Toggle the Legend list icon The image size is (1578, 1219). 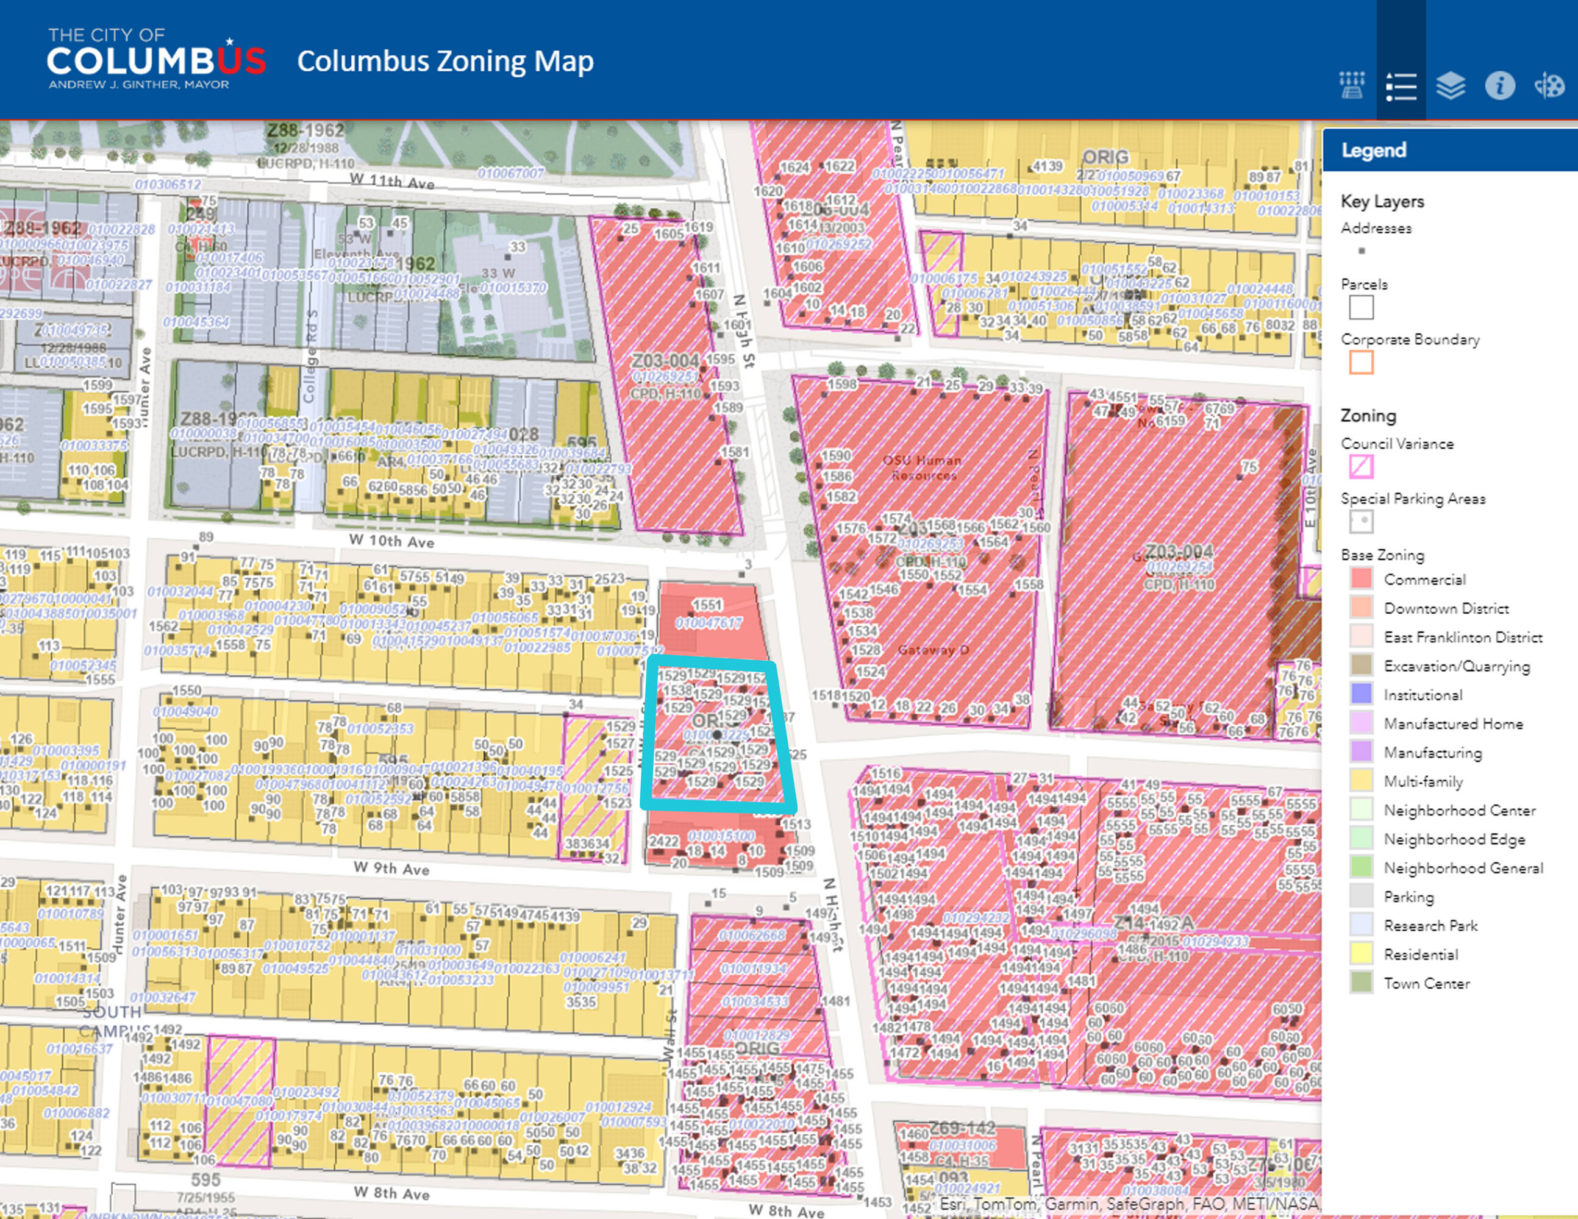[x=1400, y=87]
